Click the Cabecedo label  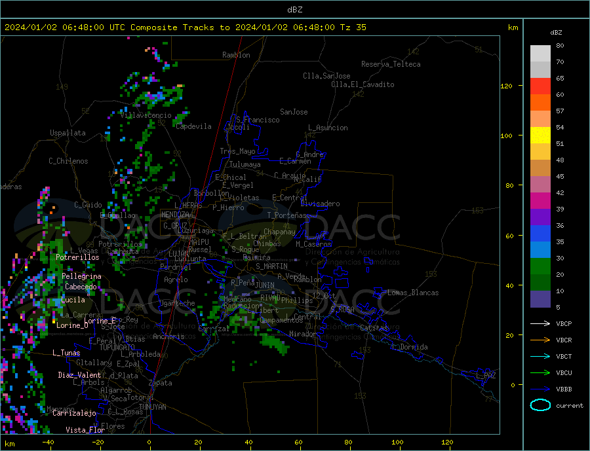pyautogui.click(x=81, y=287)
